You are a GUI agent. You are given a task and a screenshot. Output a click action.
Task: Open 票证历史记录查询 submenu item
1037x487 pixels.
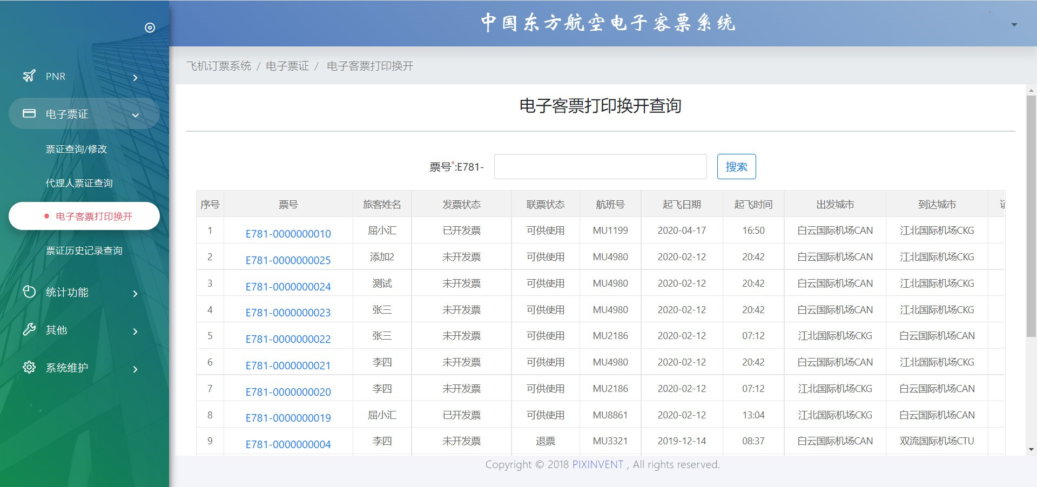(x=84, y=251)
